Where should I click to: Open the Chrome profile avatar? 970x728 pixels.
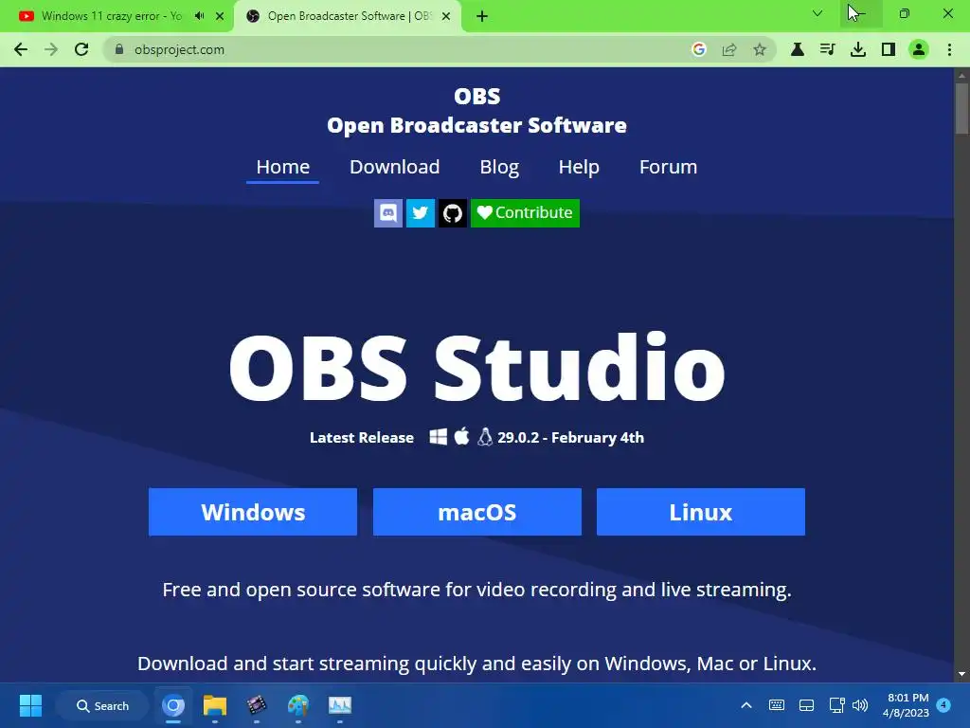click(x=919, y=49)
